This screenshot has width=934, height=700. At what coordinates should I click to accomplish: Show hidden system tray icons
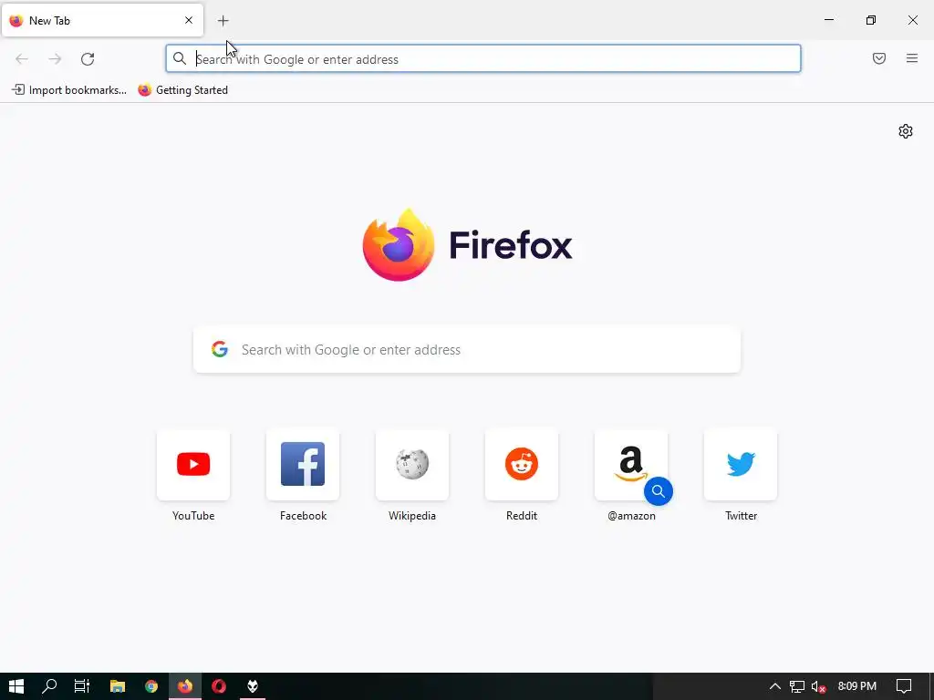pos(775,686)
